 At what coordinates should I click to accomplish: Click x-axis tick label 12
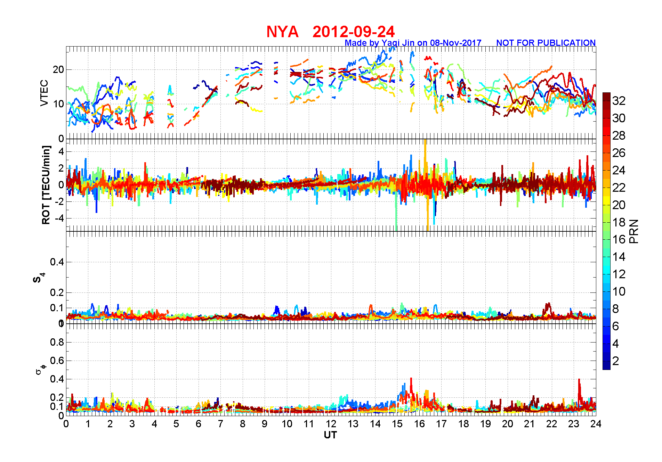(331, 424)
